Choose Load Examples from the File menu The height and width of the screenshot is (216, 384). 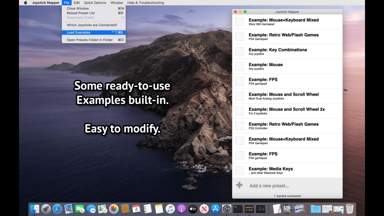pos(79,32)
